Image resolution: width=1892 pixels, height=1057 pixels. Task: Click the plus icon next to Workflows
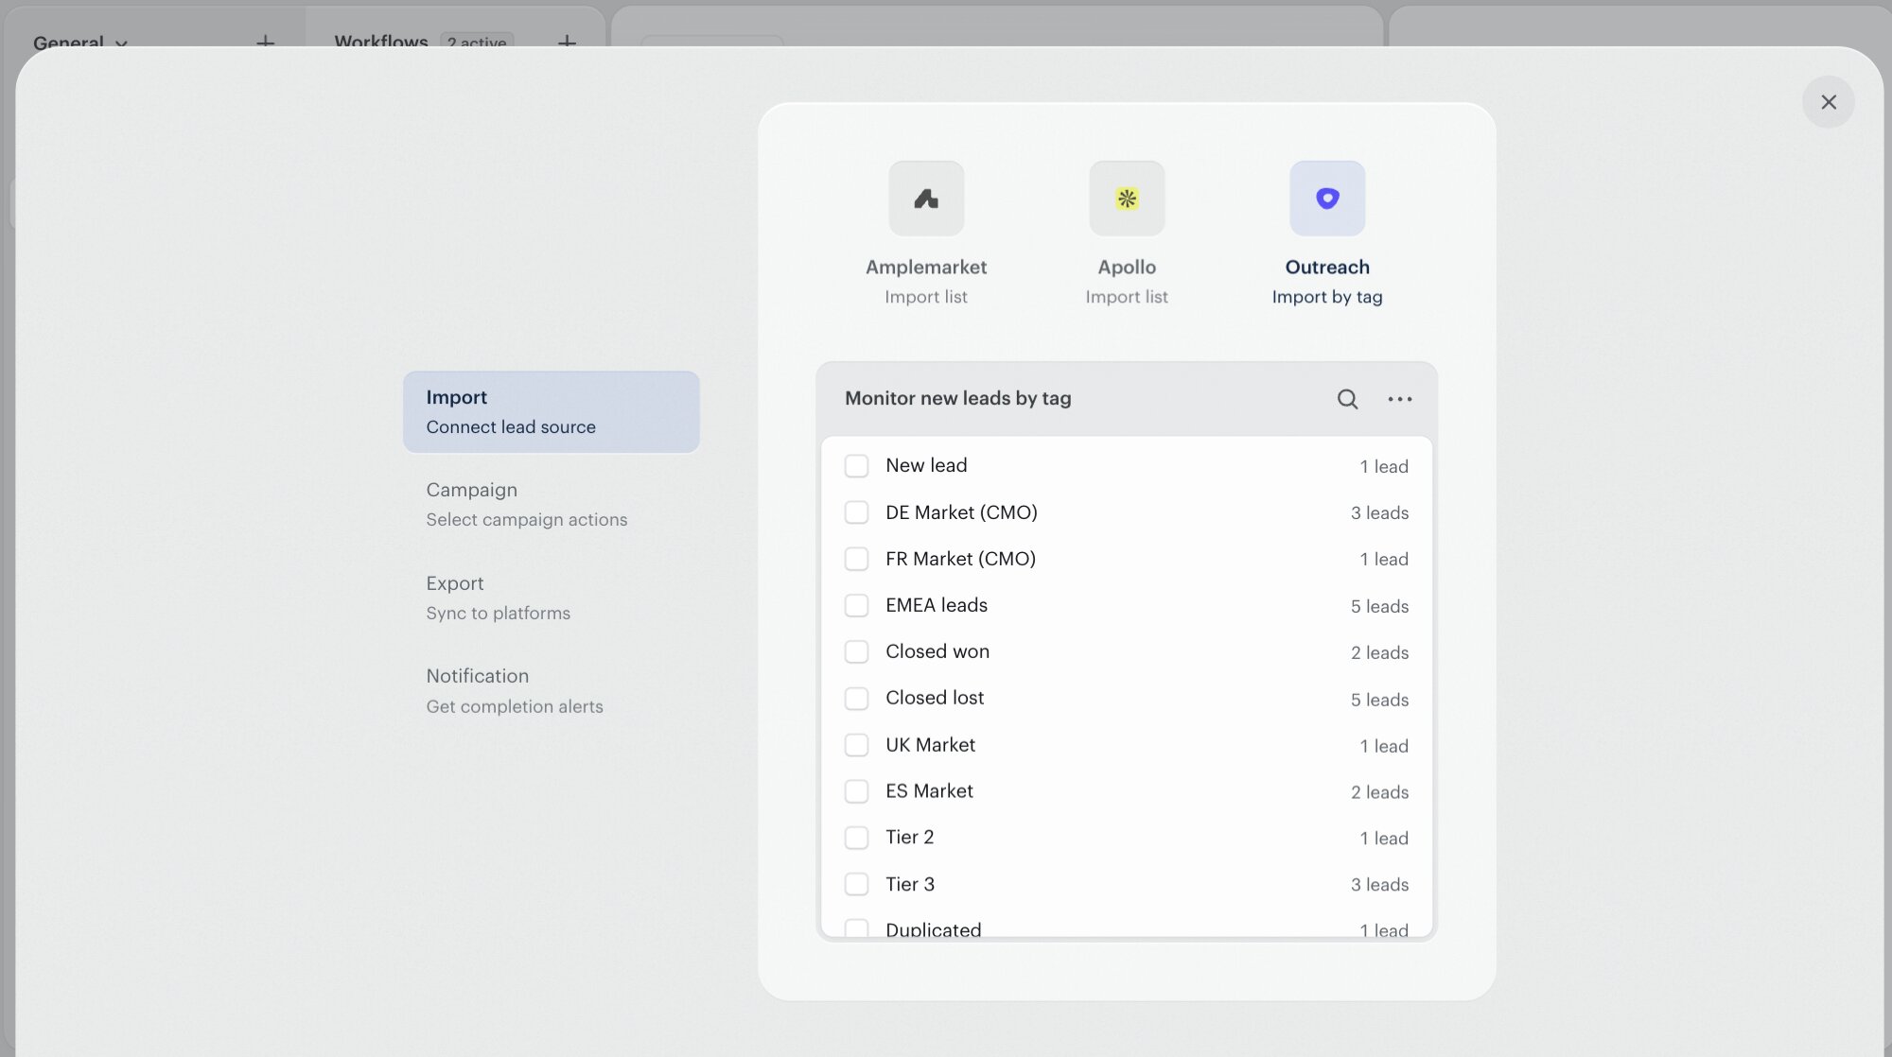567,42
